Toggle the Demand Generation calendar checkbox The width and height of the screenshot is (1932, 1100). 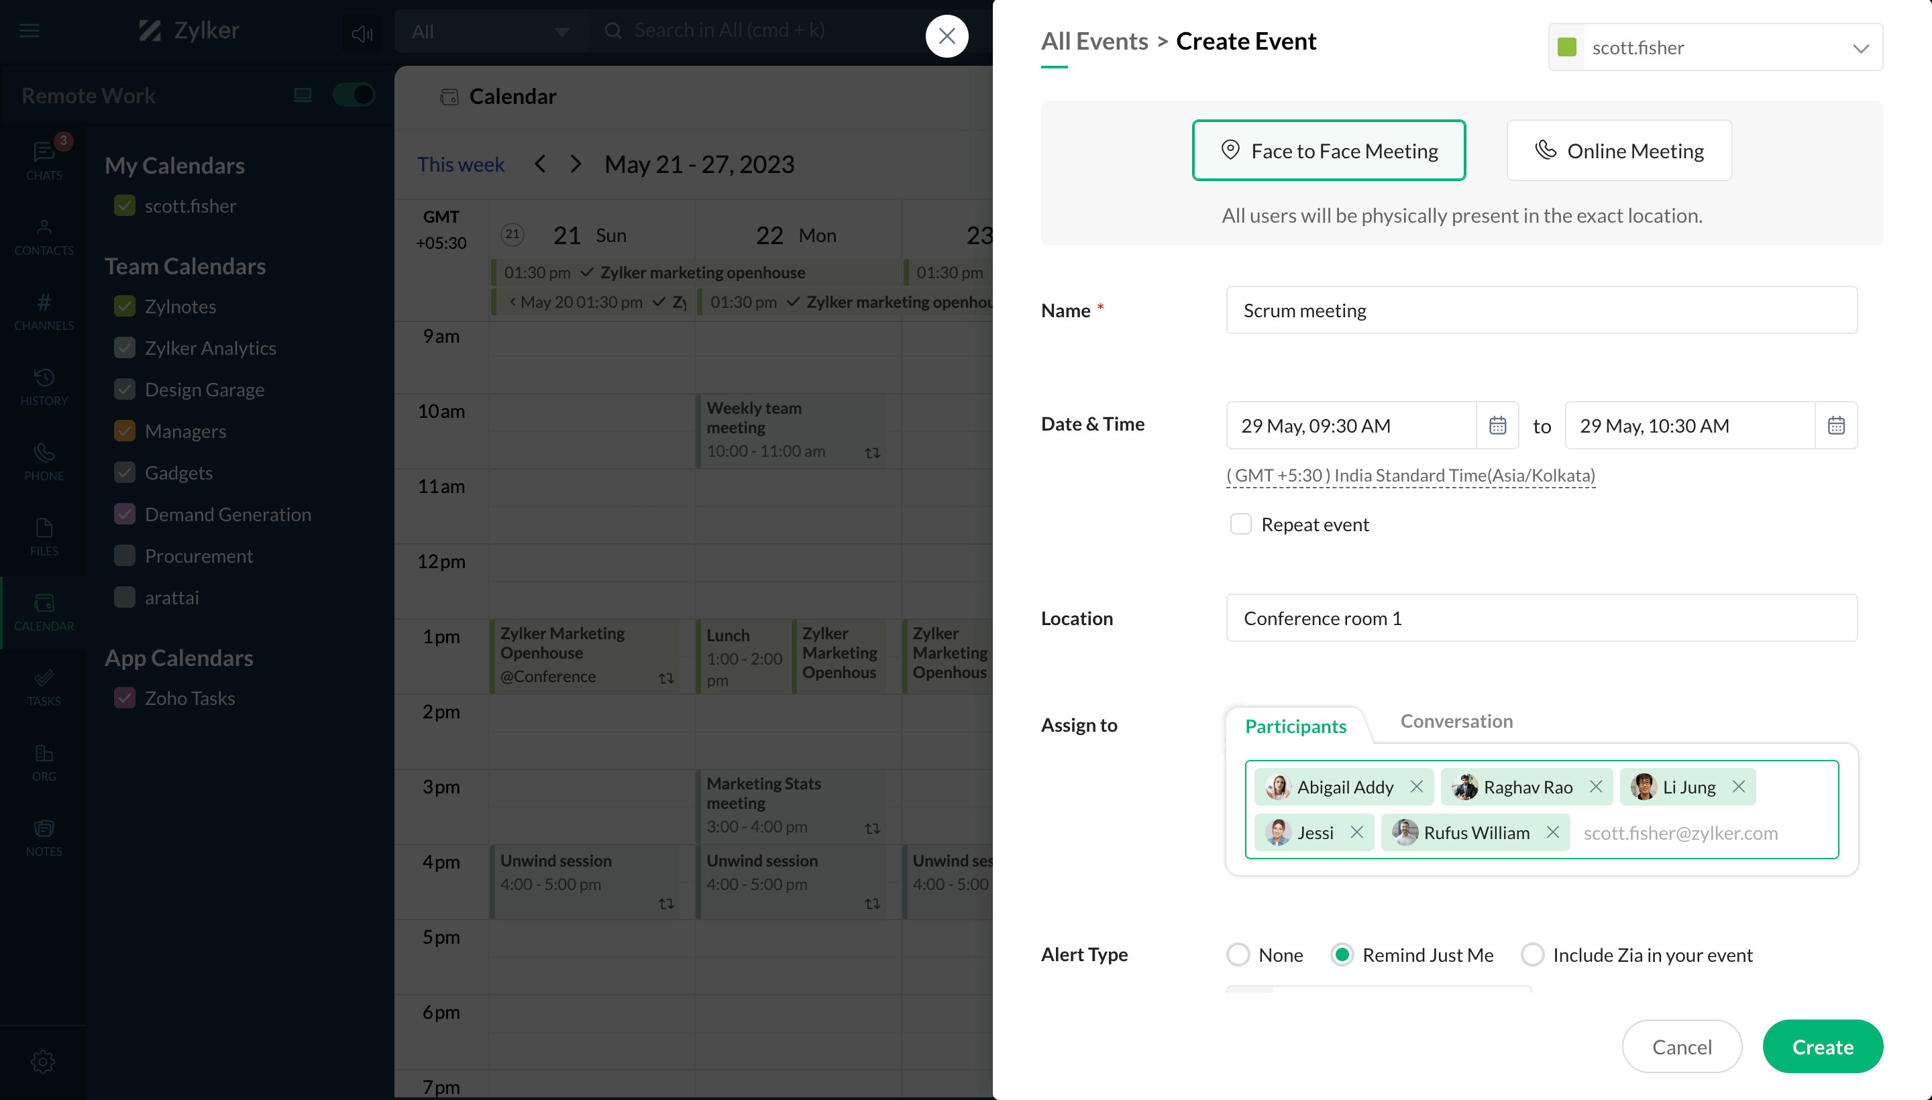pos(125,514)
